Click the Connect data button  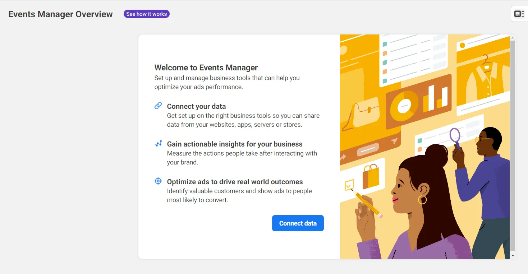click(x=298, y=223)
